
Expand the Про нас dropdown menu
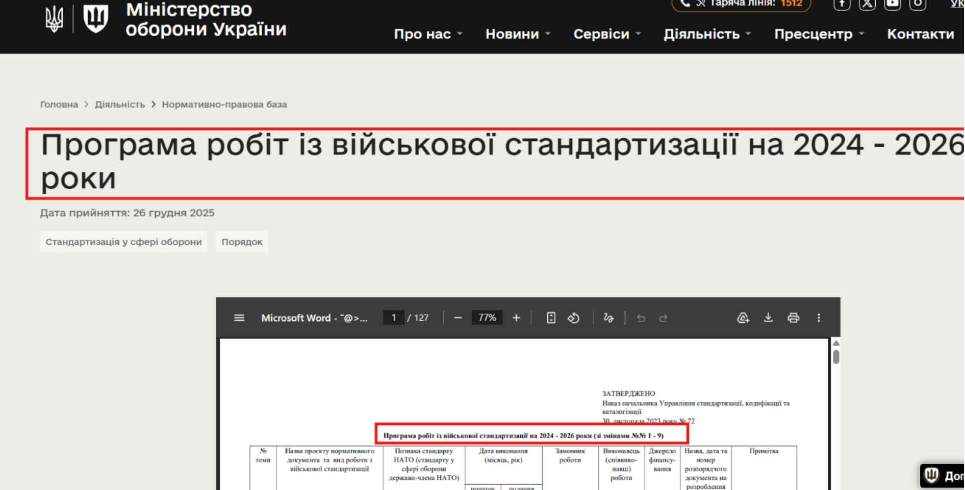428,34
